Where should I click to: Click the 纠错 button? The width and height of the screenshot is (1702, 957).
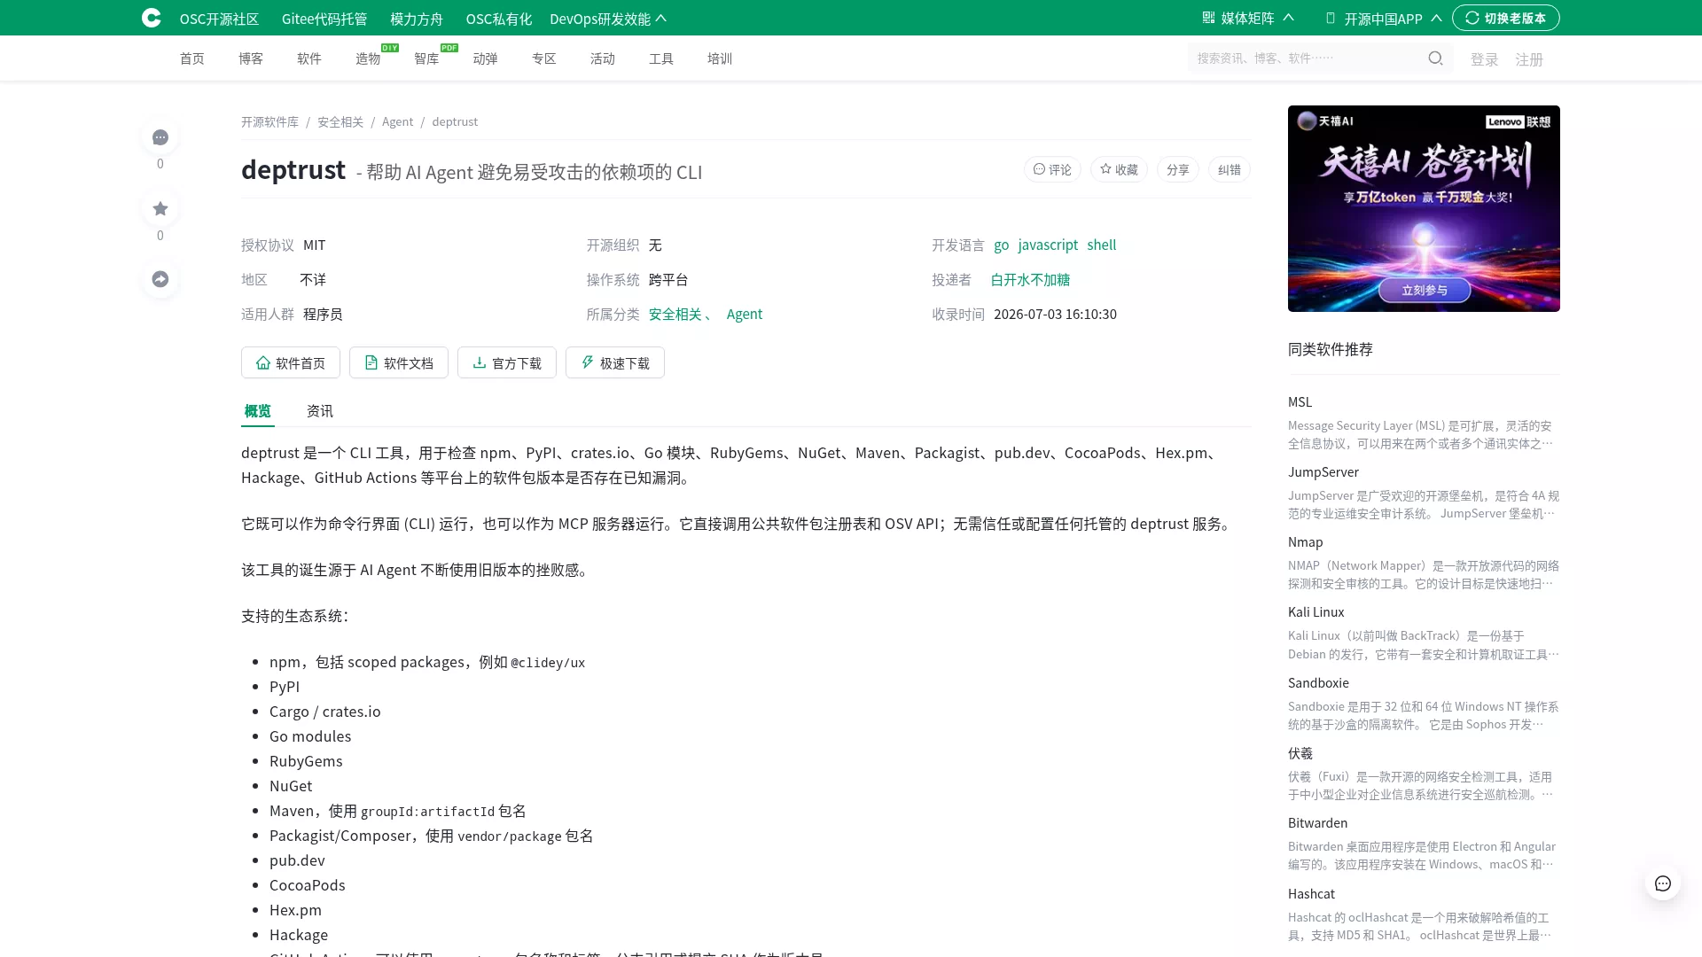1229,169
